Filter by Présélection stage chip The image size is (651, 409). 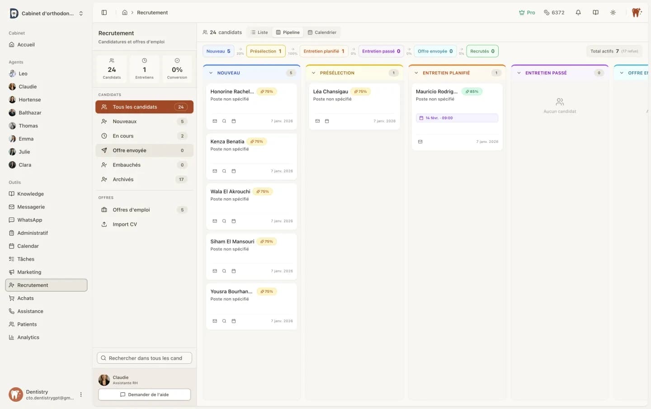click(x=265, y=51)
